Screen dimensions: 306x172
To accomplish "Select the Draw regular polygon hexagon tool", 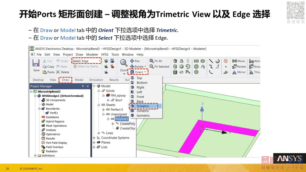I will click(x=196, y=72).
